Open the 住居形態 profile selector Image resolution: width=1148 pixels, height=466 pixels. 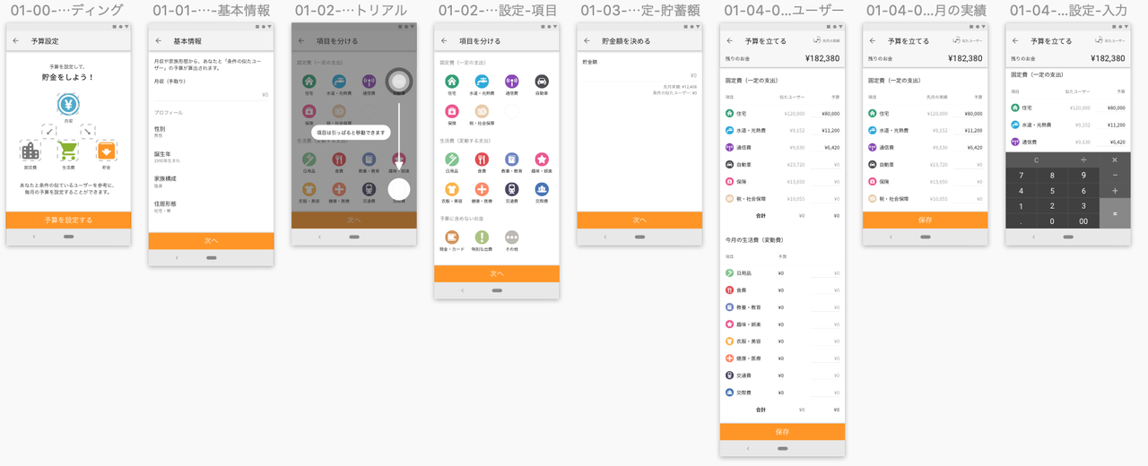(211, 207)
